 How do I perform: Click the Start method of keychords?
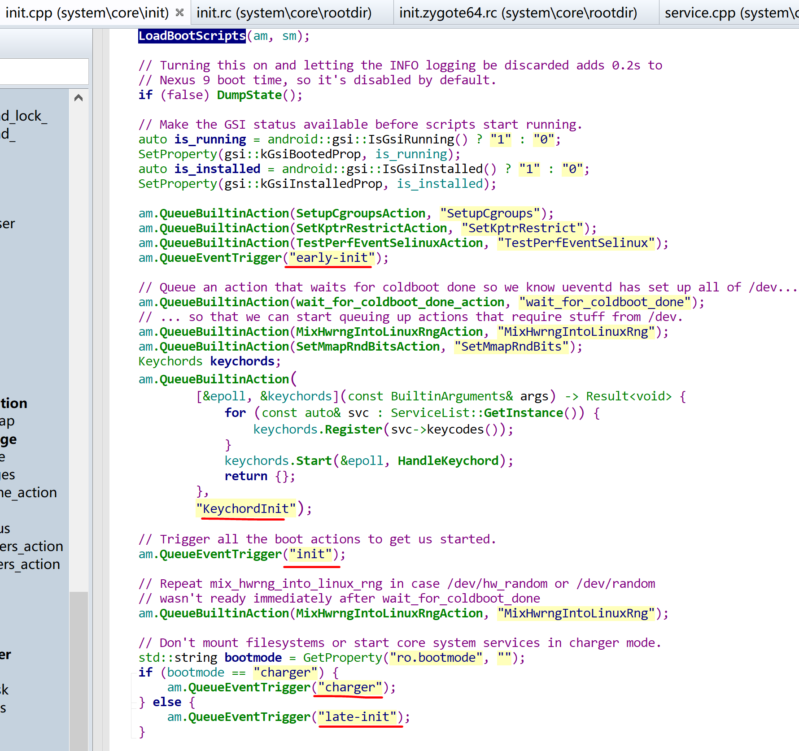(x=314, y=461)
